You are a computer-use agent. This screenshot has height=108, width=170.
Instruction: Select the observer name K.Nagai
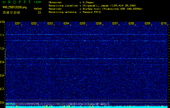tap(88, 2)
